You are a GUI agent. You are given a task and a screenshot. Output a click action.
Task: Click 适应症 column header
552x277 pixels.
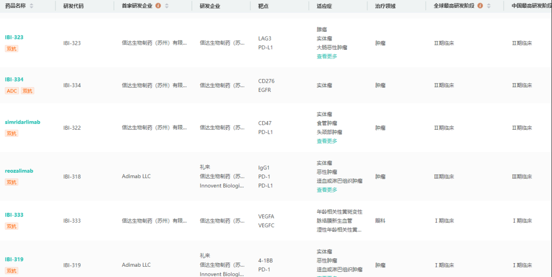tap(324, 6)
